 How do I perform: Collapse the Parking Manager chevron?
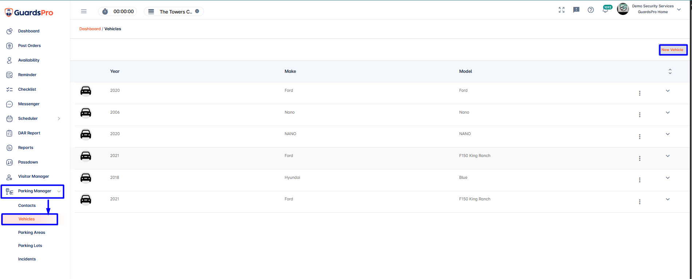click(x=59, y=191)
